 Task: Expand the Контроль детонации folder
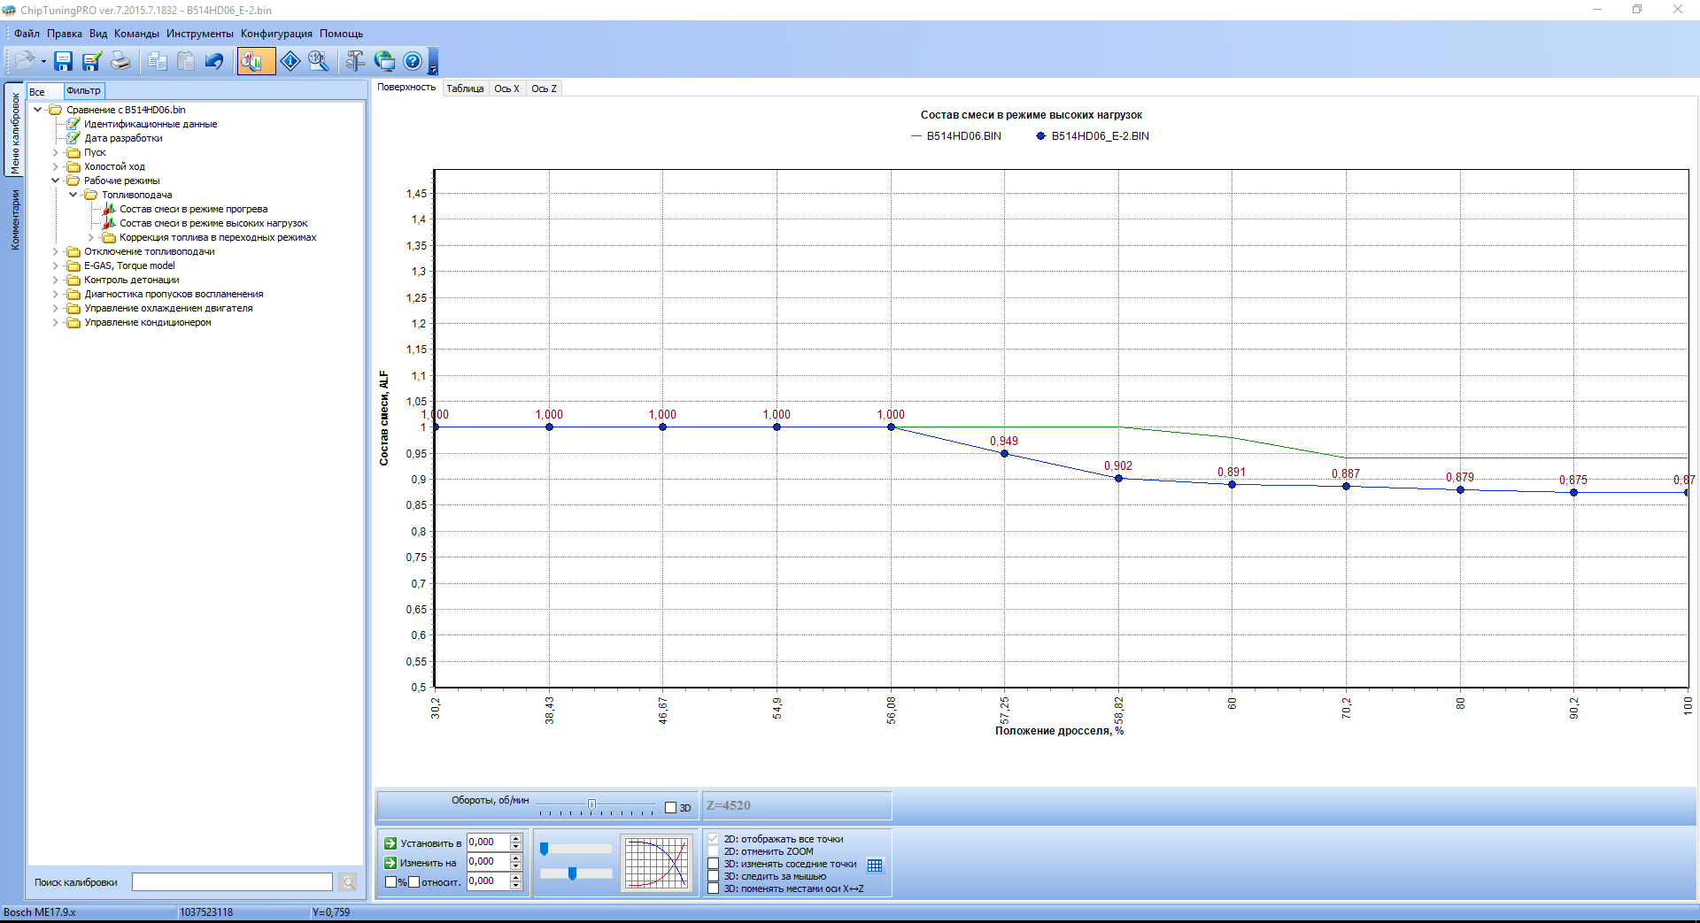56,280
